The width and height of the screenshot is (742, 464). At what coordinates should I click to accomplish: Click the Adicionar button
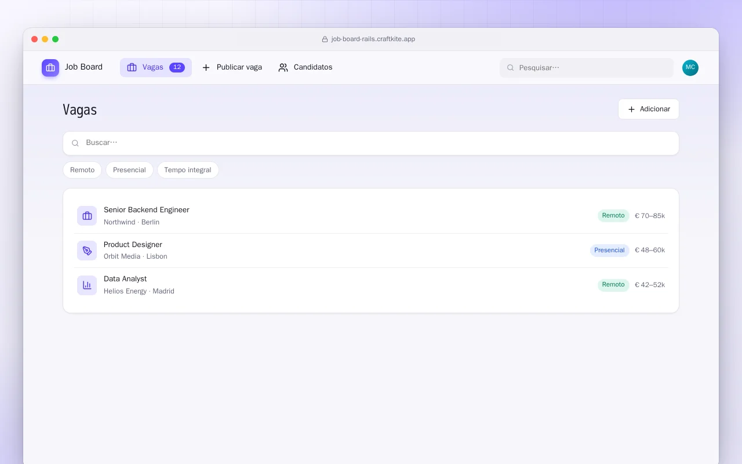[x=649, y=109]
